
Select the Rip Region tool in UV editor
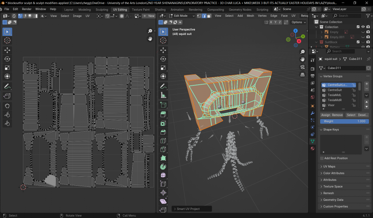[x=7, y=96]
